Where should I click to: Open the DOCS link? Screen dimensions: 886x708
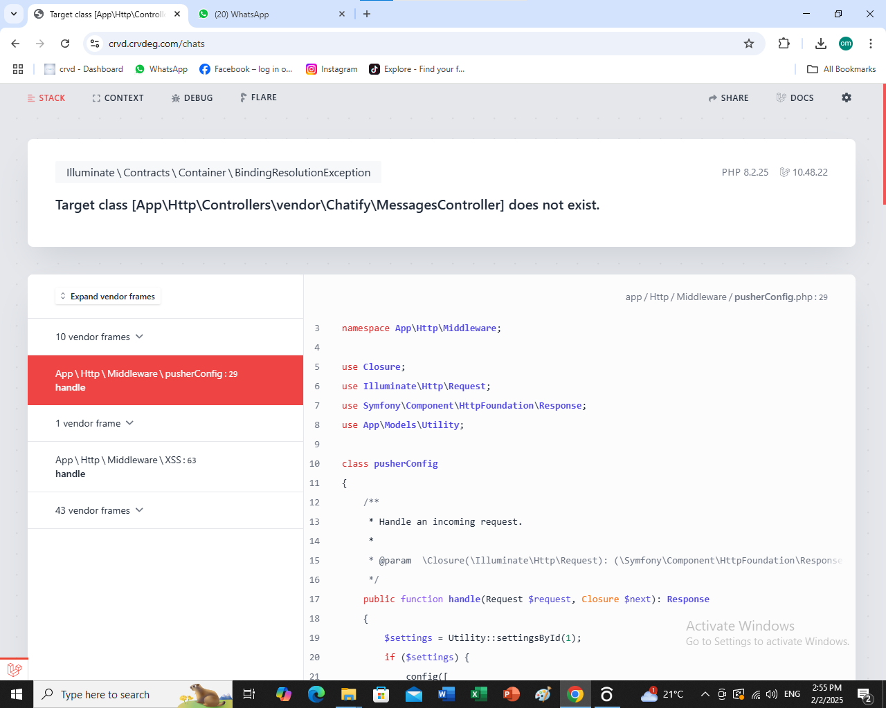(795, 98)
